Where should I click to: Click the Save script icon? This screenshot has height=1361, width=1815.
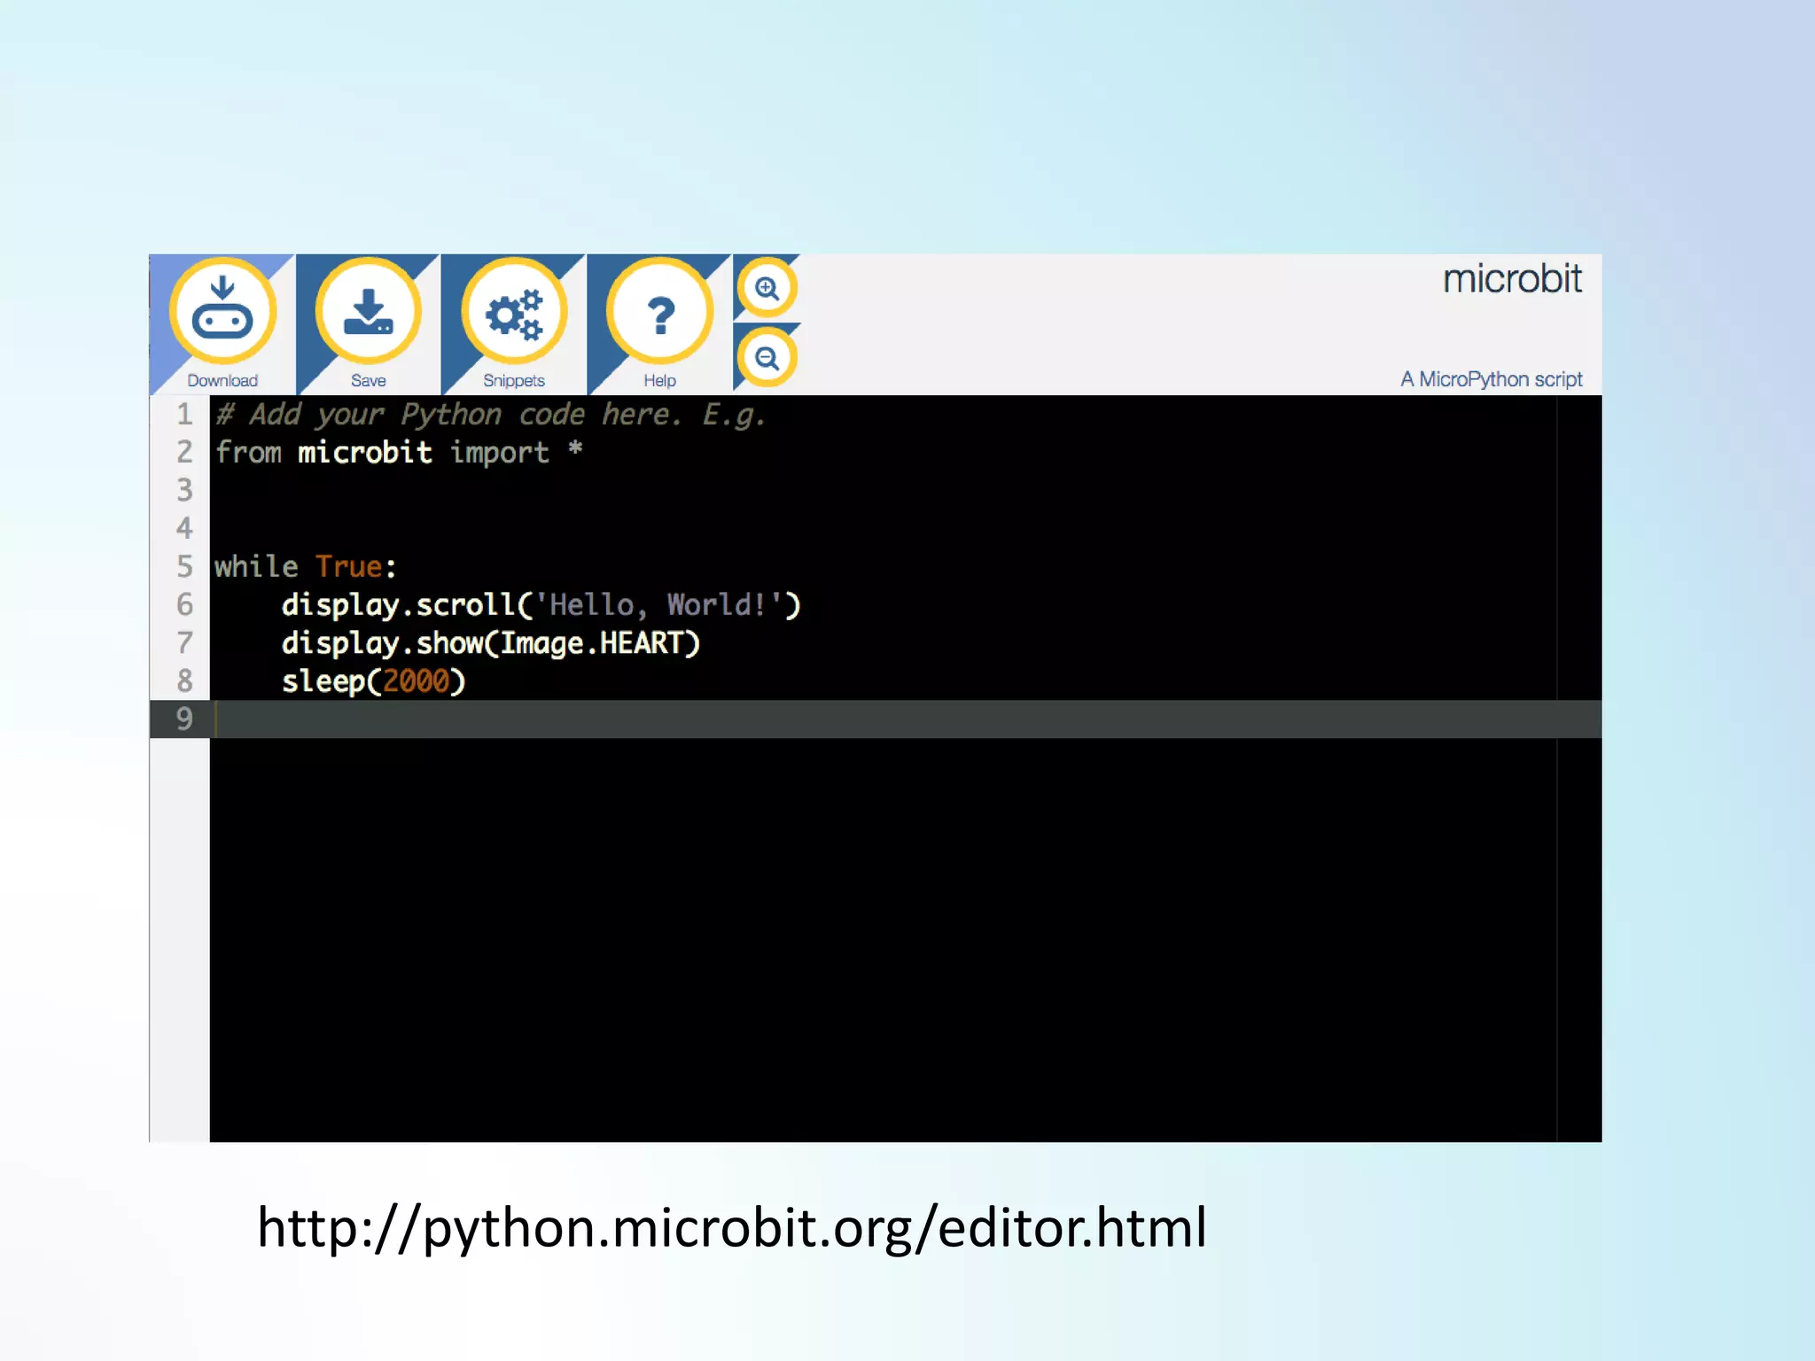click(368, 312)
